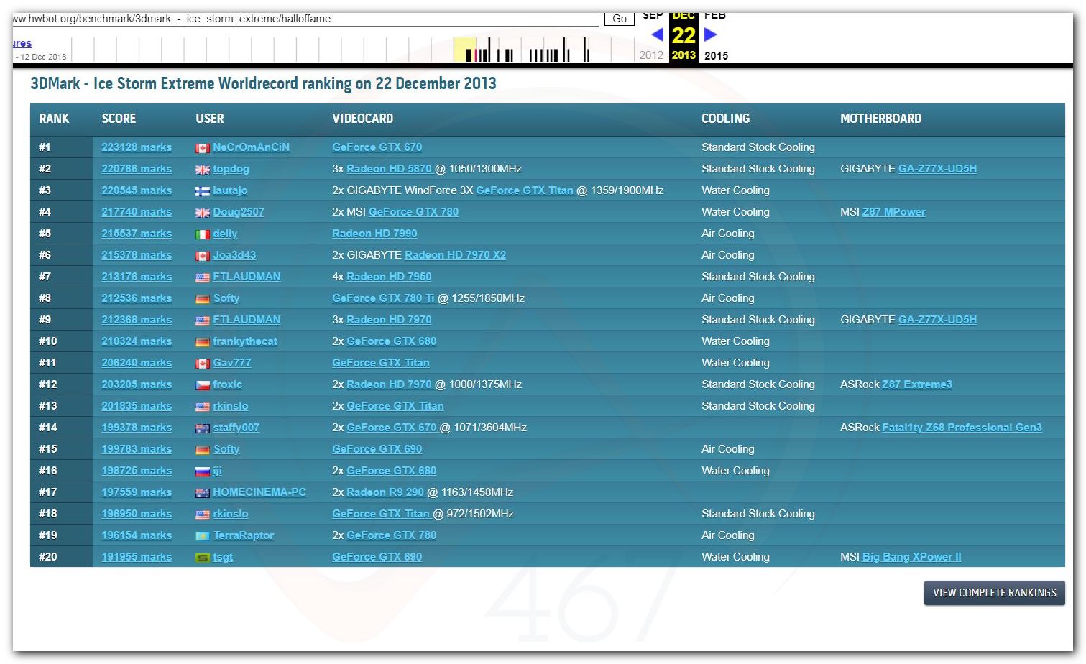
Task: Open the Fatal1ty Z68 Professional Gen3 link
Action: pos(962,428)
